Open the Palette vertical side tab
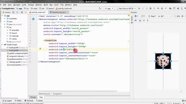The height and width of the screenshot is (104, 186). [x=132, y=20]
